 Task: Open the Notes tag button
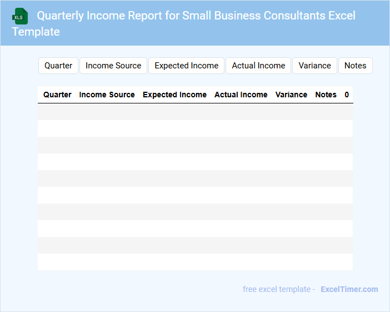pos(355,66)
